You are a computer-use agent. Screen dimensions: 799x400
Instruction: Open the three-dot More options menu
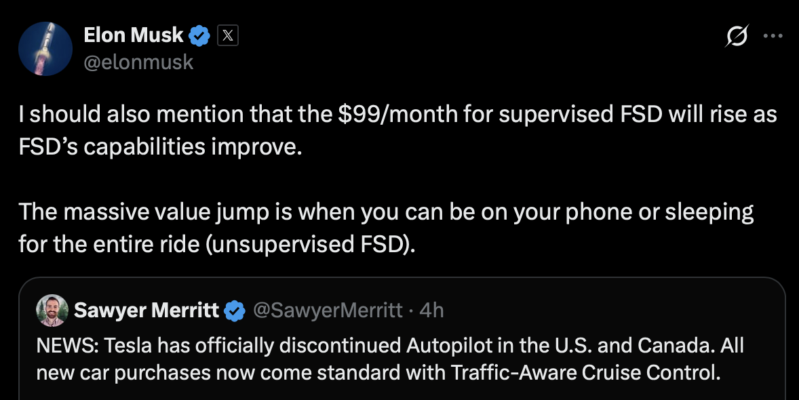(773, 36)
